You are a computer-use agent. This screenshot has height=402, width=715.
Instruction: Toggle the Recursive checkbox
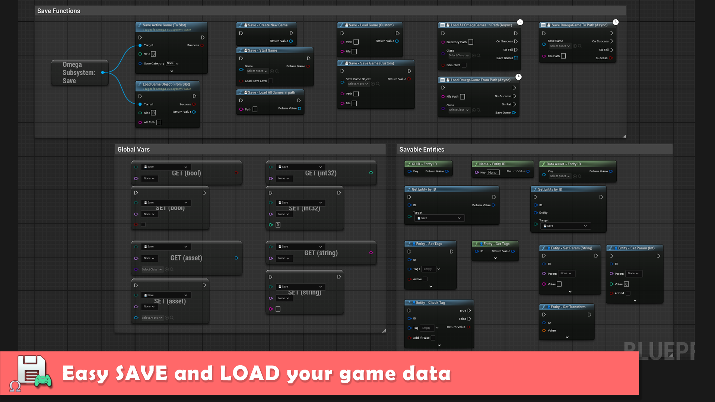pyautogui.click(x=464, y=65)
